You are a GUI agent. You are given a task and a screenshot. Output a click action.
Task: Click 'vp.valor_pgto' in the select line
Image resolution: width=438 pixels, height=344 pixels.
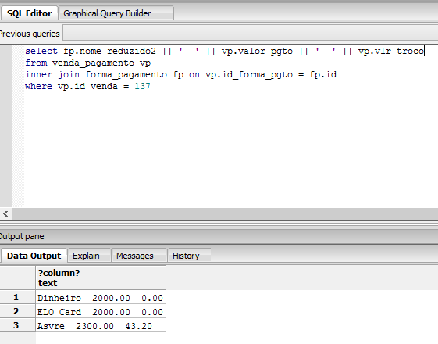257,52
